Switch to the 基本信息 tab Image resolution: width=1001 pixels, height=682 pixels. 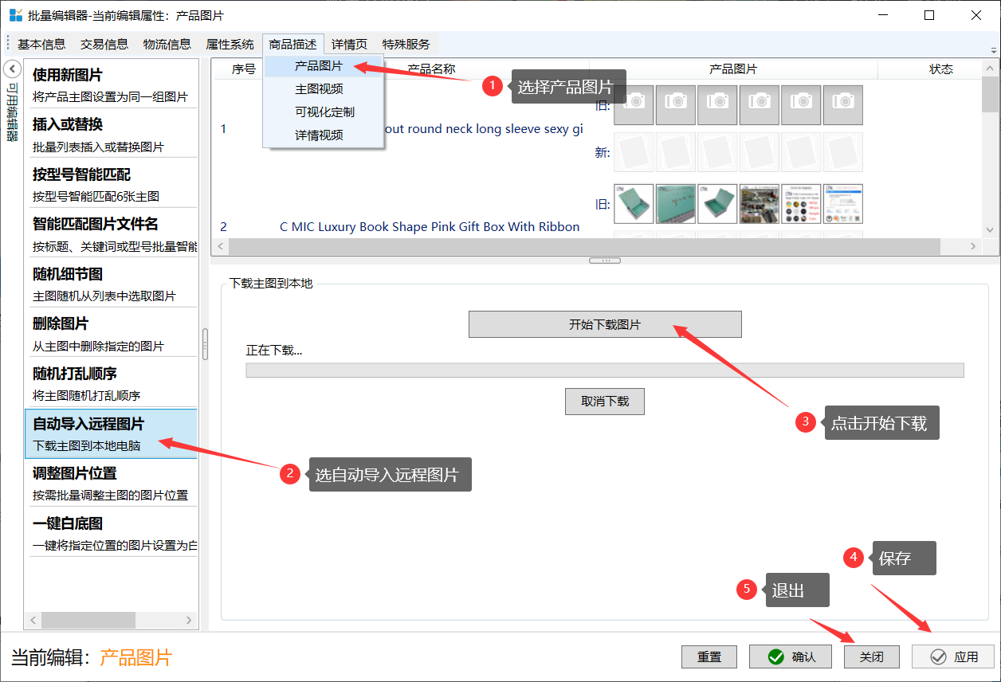pos(41,45)
